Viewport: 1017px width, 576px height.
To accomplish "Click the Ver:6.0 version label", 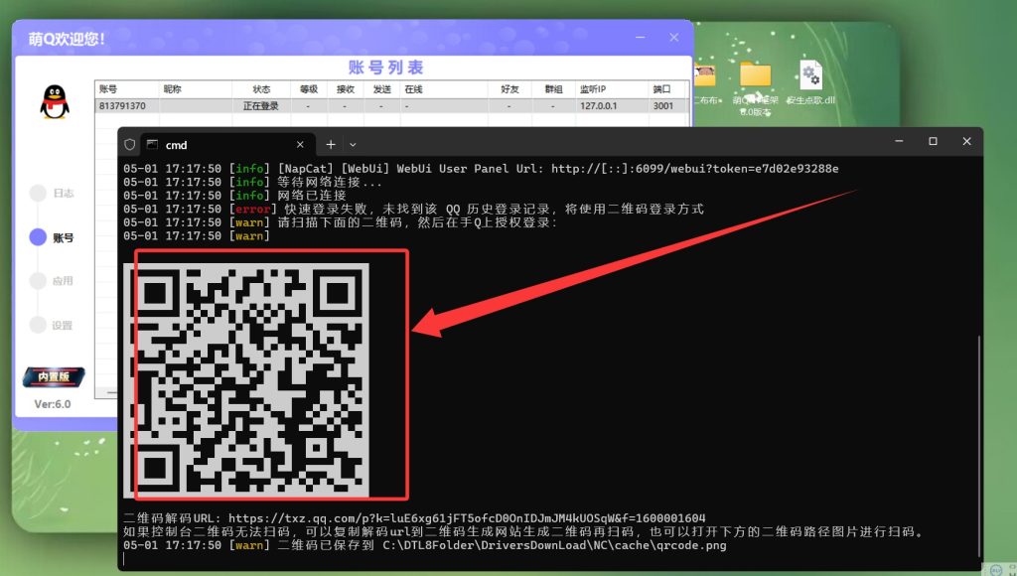I will (53, 404).
